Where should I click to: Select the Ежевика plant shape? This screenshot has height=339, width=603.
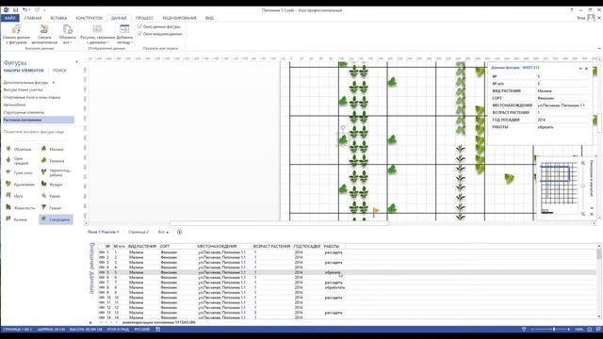click(53, 161)
